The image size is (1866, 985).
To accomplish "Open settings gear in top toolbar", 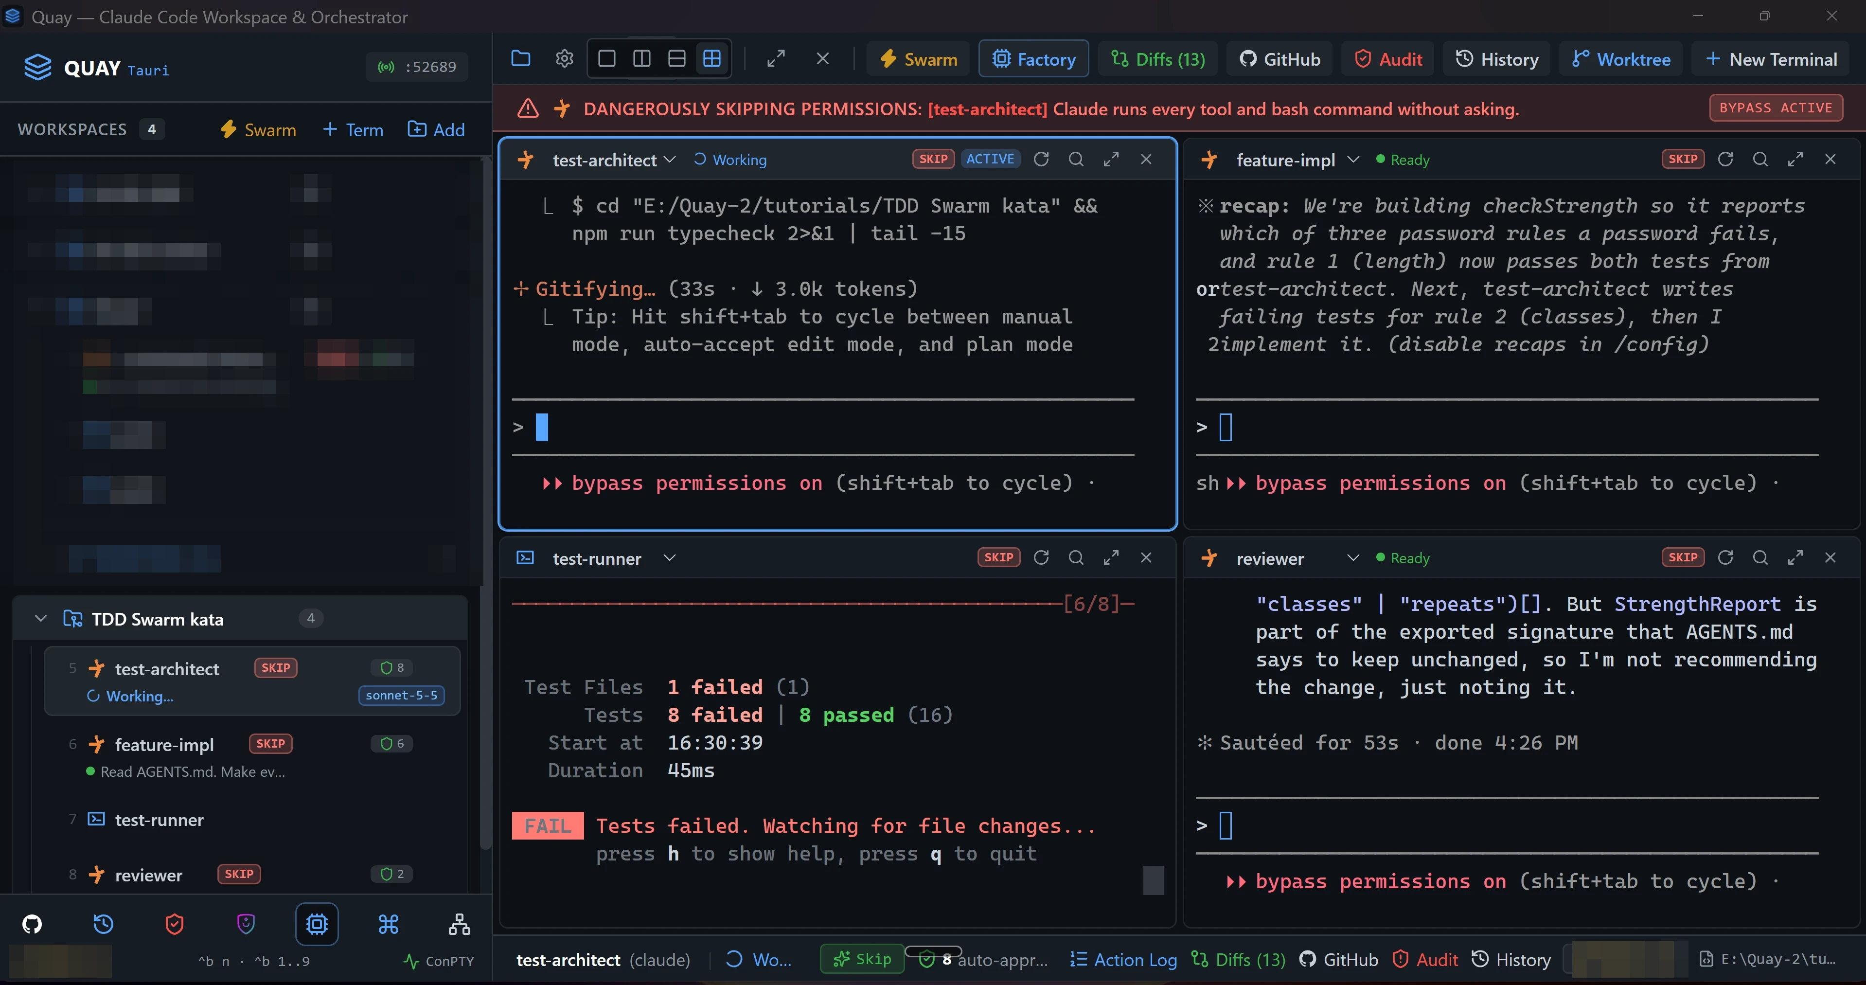I will coord(564,59).
